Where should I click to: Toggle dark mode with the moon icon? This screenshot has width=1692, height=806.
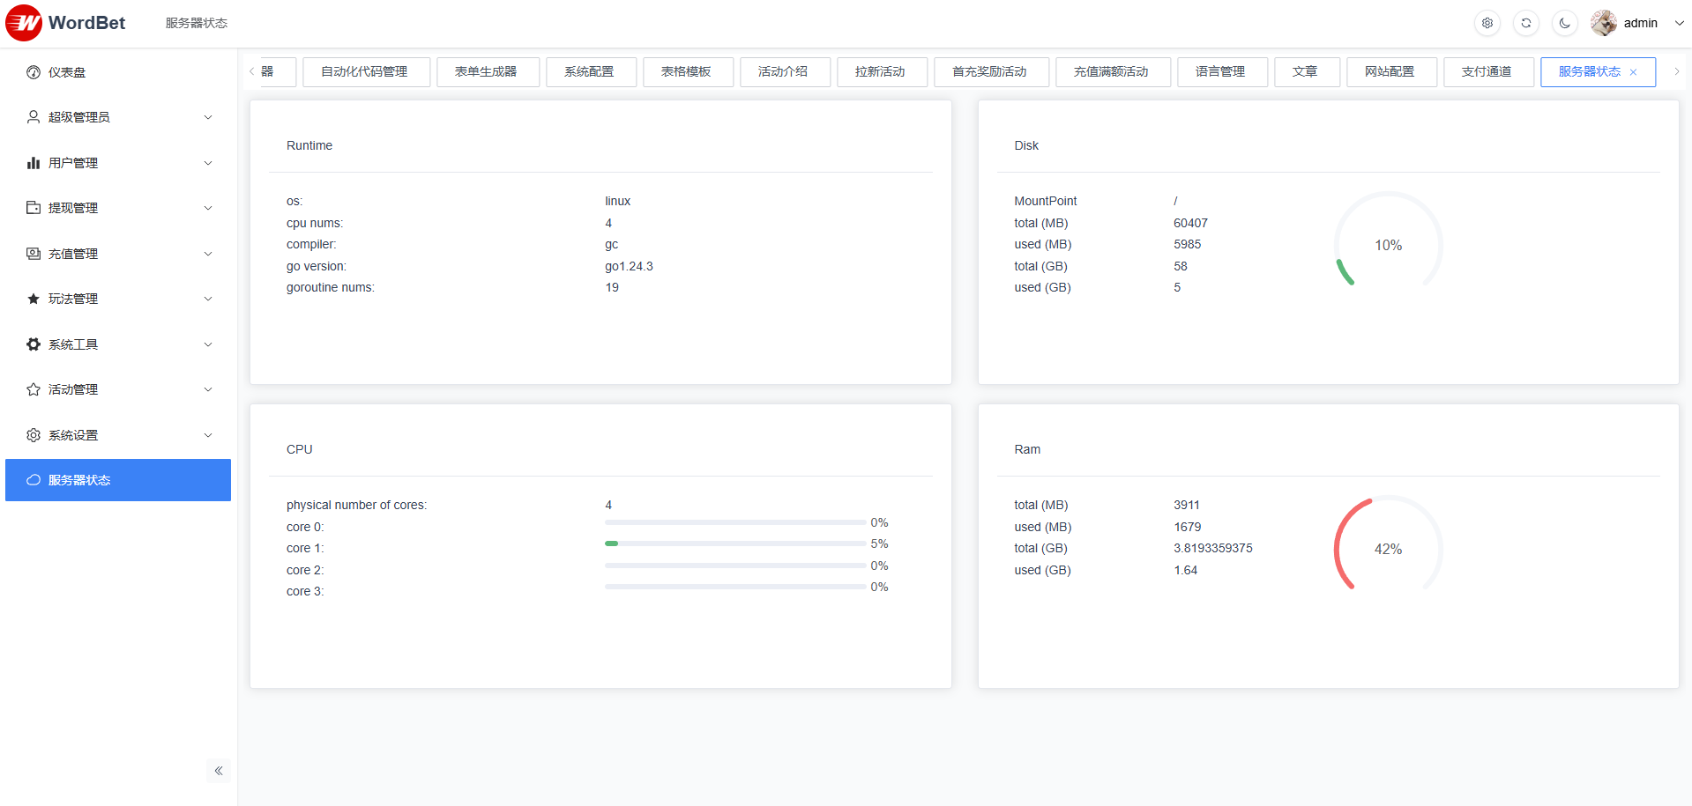point(1564,23)
